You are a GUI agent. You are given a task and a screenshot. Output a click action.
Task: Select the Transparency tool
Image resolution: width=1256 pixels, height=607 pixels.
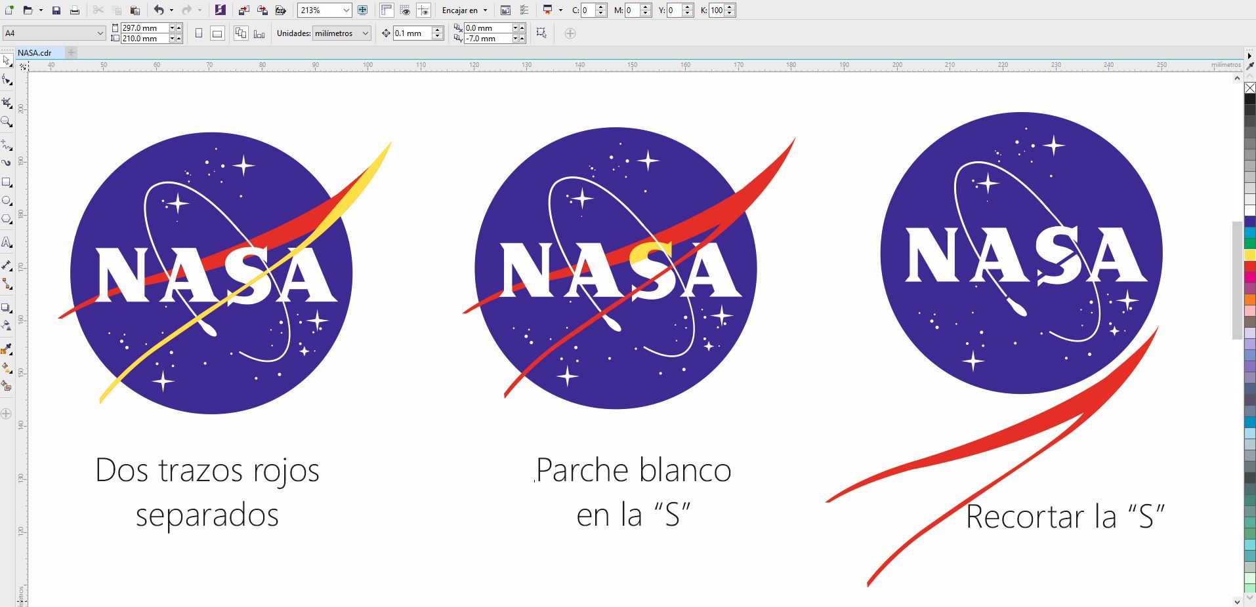7,326
